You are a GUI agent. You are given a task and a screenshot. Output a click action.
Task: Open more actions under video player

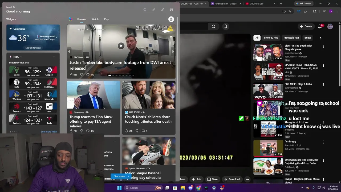(247, 179)
